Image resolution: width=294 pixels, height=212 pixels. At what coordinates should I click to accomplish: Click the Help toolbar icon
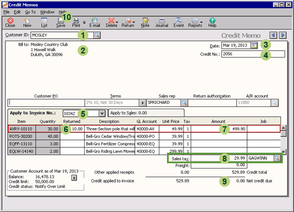pos(212,22)
